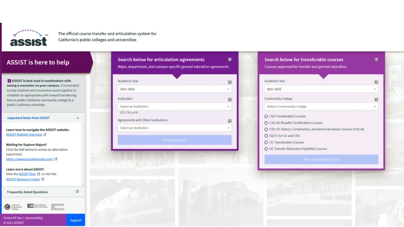Choose UC Transfer Admission Eligibility Courses
This screenshot has height=227, width=404.
266,149
